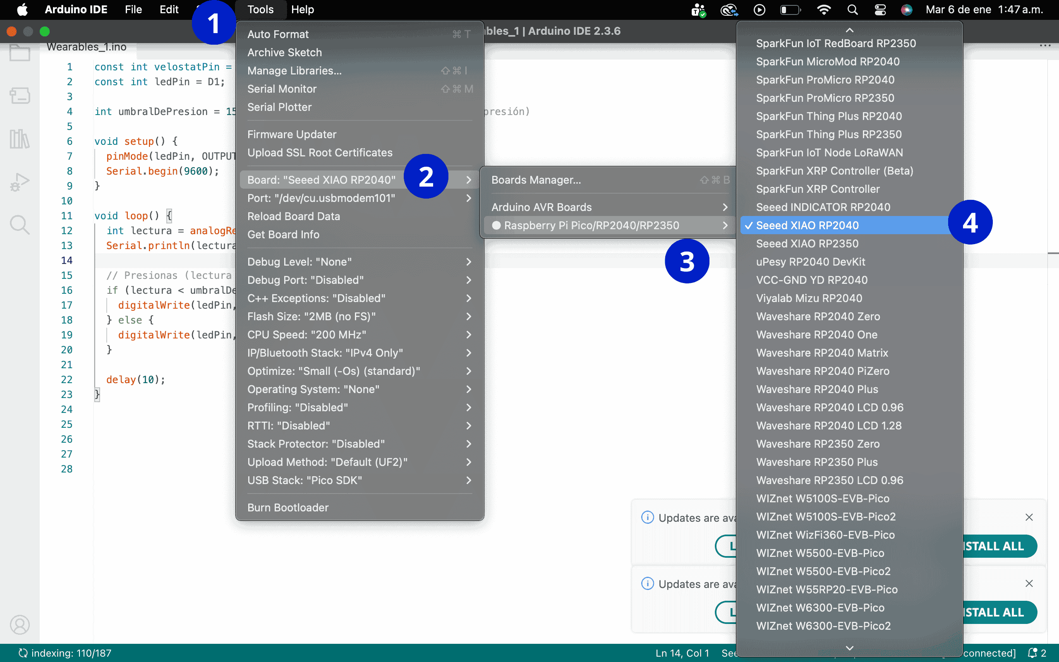Viewport: 1059px width, 662px height.
Task: Open the Library Manager sidebar icon
Action: [x=20, y=139]
